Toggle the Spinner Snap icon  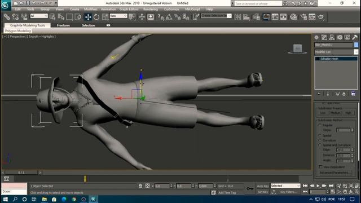click(x=186, y=17)
